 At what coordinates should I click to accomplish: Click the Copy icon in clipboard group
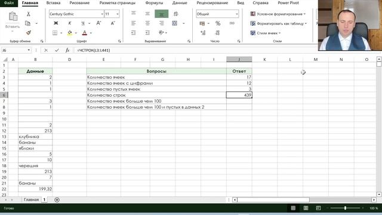coord(28,23)
